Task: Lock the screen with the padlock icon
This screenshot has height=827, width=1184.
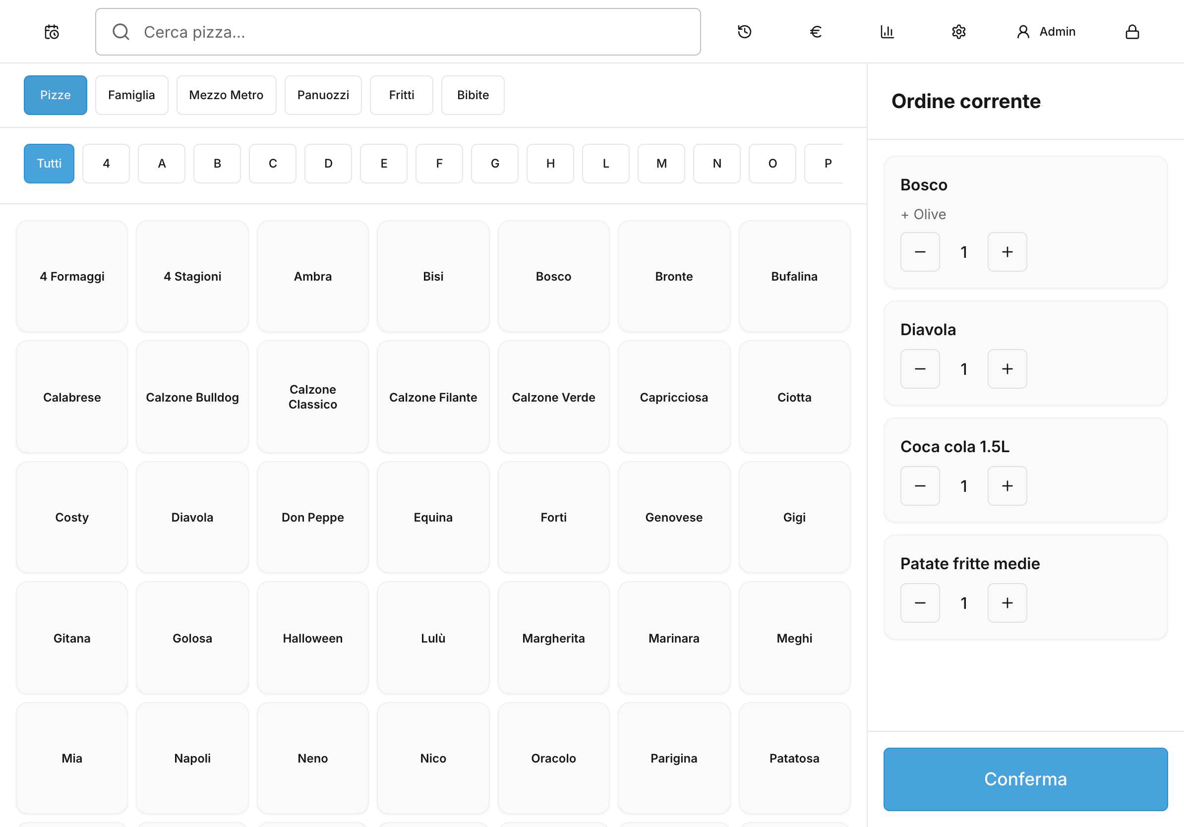Action: tap(1132, 32)
